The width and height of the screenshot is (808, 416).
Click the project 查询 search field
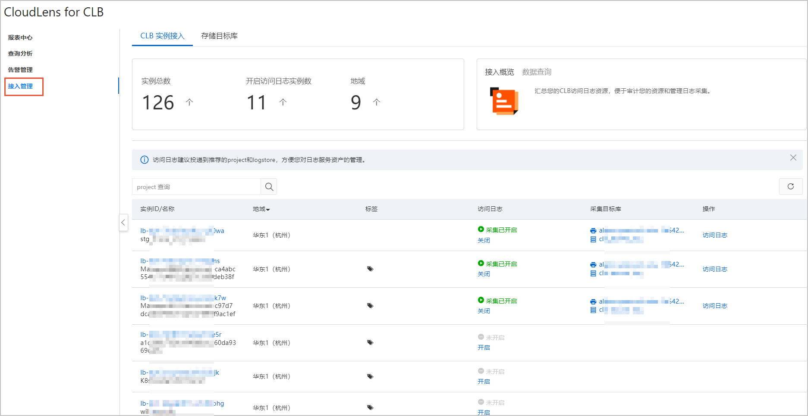pos(196,187)
